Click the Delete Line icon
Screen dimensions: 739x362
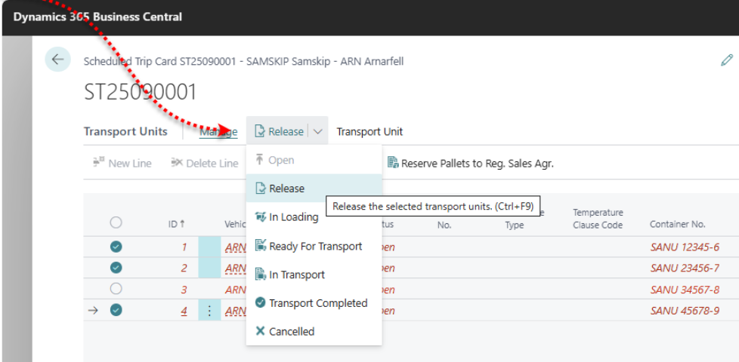[x=177, y=163]
